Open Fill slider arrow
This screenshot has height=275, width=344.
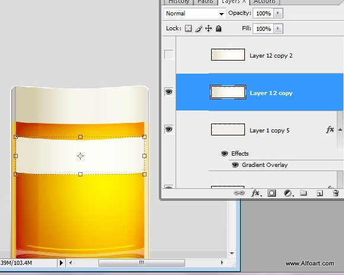(x=278, y=29)
